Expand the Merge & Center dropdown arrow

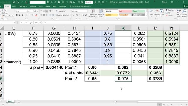(70, 15)
